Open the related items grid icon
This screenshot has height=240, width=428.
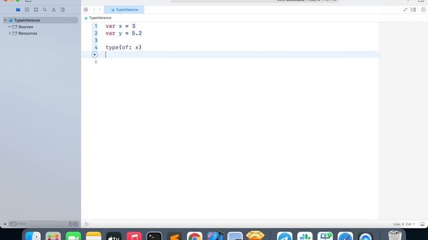86,10
